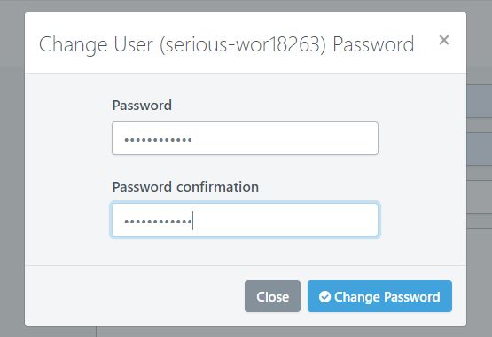The width and height of the screenshot is (492, 337).
Task: Click the dimmed backdrop above the dialog
Action: pyautogui.click(x=245, y=5)
